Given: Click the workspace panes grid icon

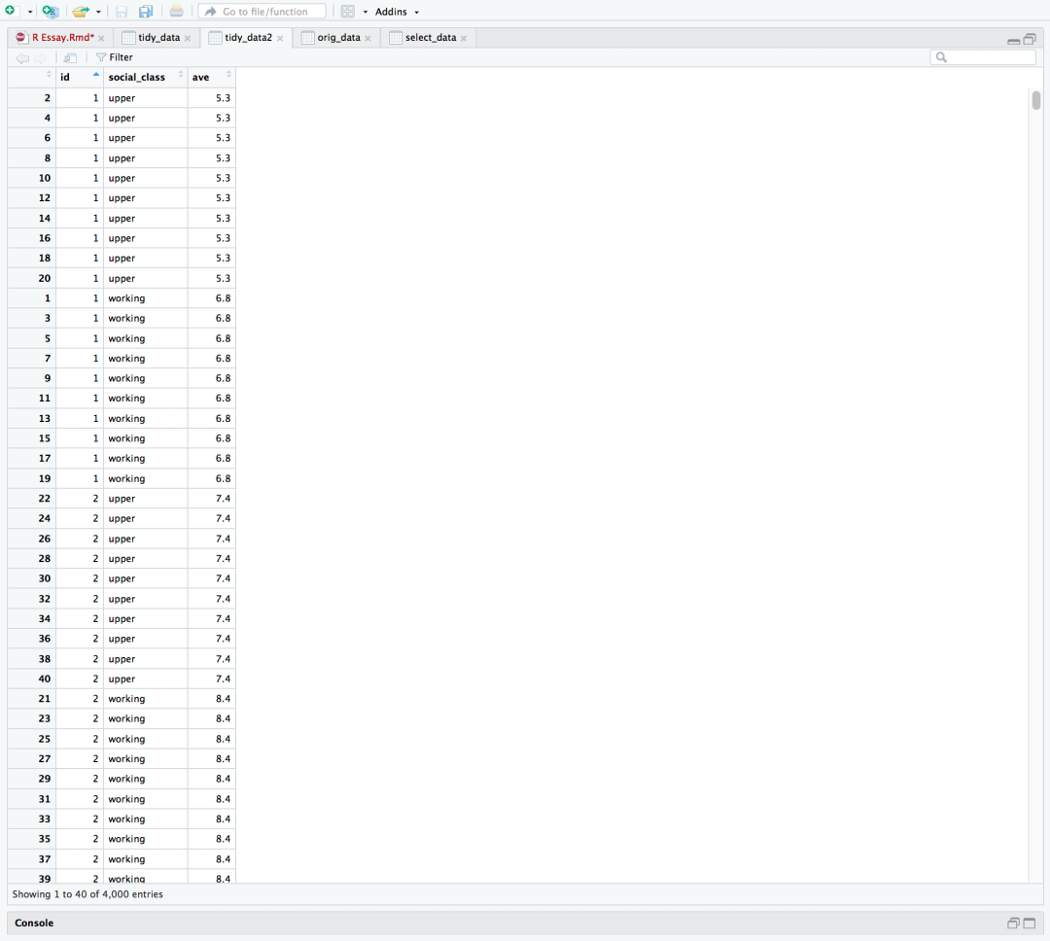Looking at the screenshot, I should coord(347,12).
